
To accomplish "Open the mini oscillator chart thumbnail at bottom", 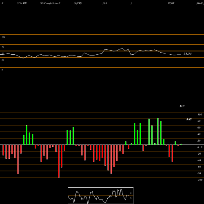I will coord(101,195).
